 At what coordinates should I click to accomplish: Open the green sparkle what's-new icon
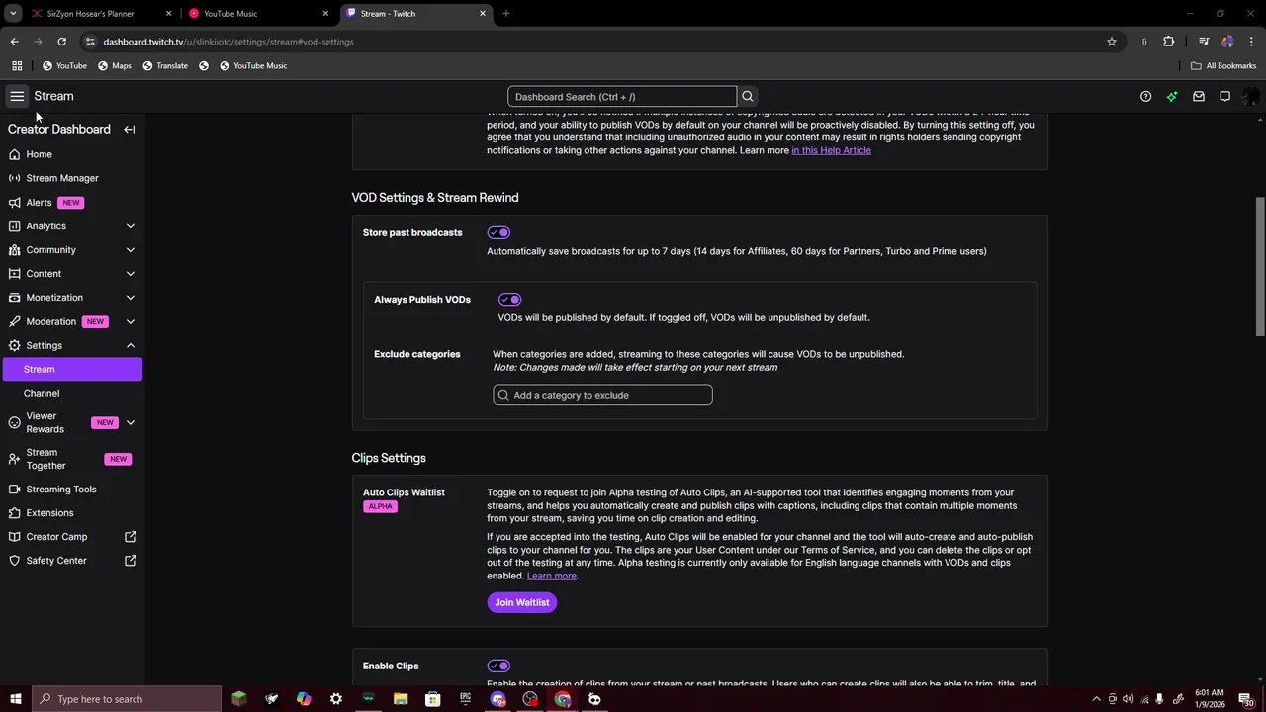(1172, 96)
